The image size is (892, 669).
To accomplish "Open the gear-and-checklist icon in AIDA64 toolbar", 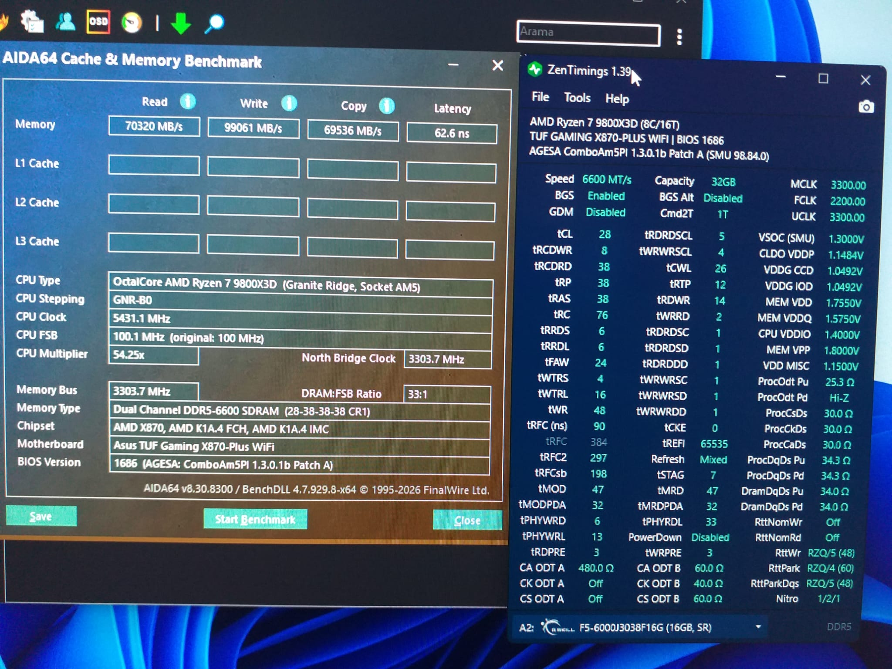I will coord(33,21).
